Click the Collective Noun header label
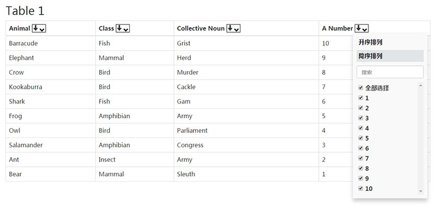The image size is (436, 205). click(x=201, y=28)
